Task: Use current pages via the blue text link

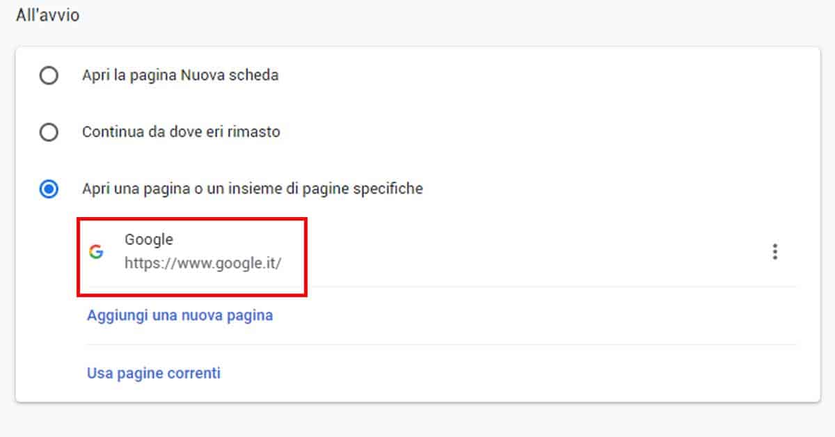Action: pos(152,373)
